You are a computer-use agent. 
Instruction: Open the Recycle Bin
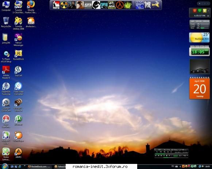tap(6, 22)
